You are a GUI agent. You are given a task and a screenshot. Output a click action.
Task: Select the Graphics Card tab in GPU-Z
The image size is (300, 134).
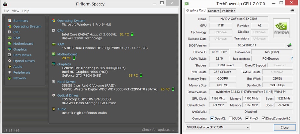click(196, 10)
